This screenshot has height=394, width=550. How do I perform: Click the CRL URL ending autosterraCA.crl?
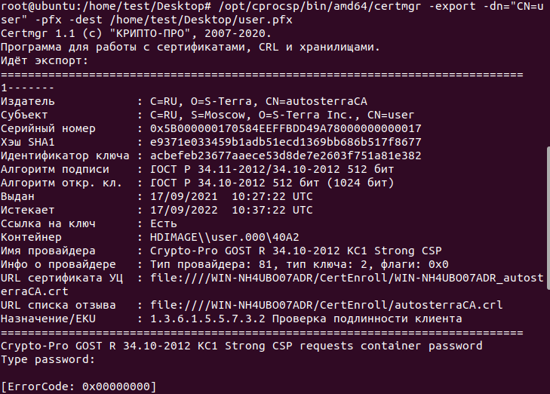[x=326, y=305]
